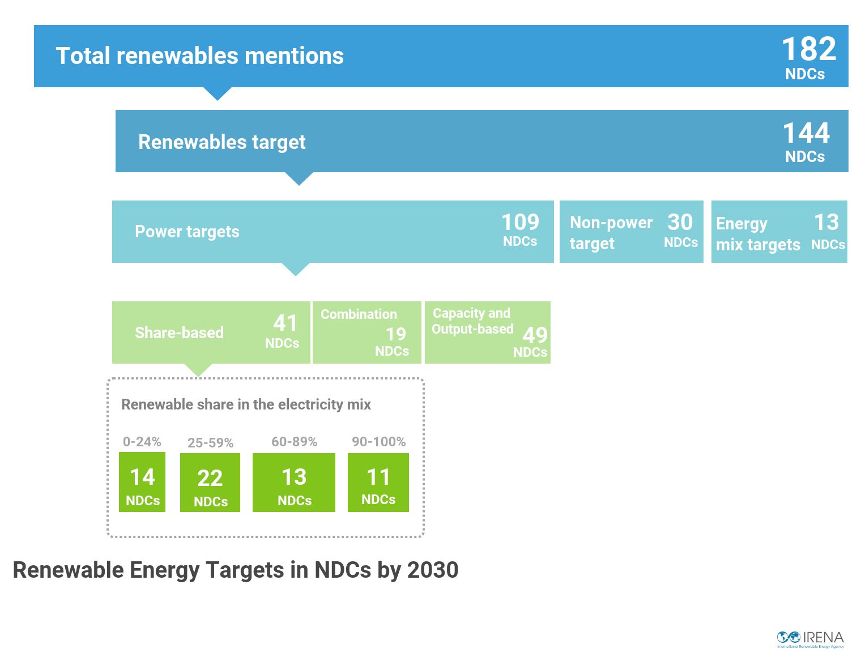Click the 0-24% range label

pyautogui.click(x=142, y=442)
